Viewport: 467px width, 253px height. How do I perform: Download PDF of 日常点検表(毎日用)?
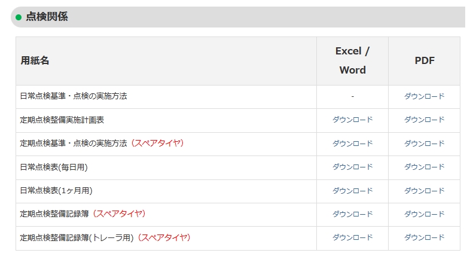424,167
